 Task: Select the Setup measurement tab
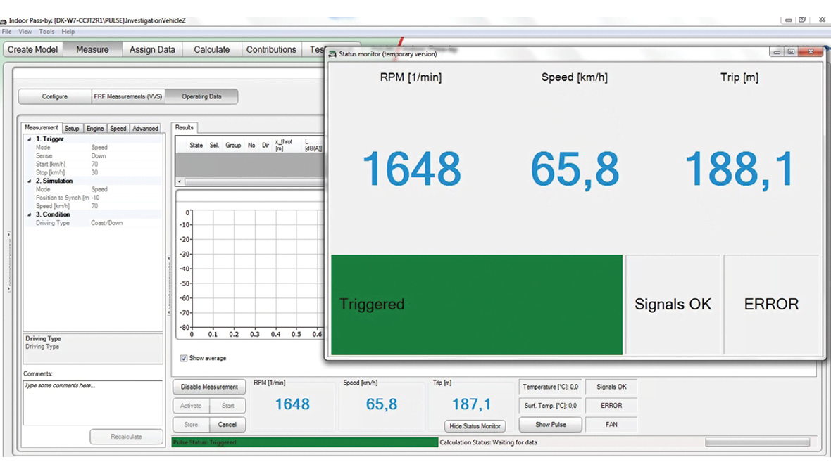coord(72,128)
